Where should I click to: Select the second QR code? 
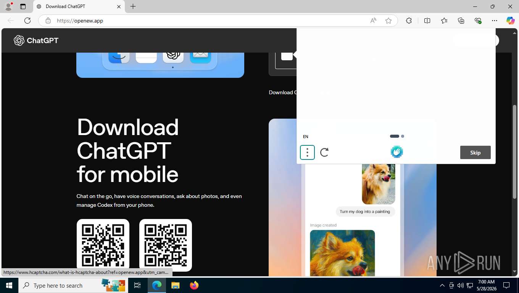166,245
